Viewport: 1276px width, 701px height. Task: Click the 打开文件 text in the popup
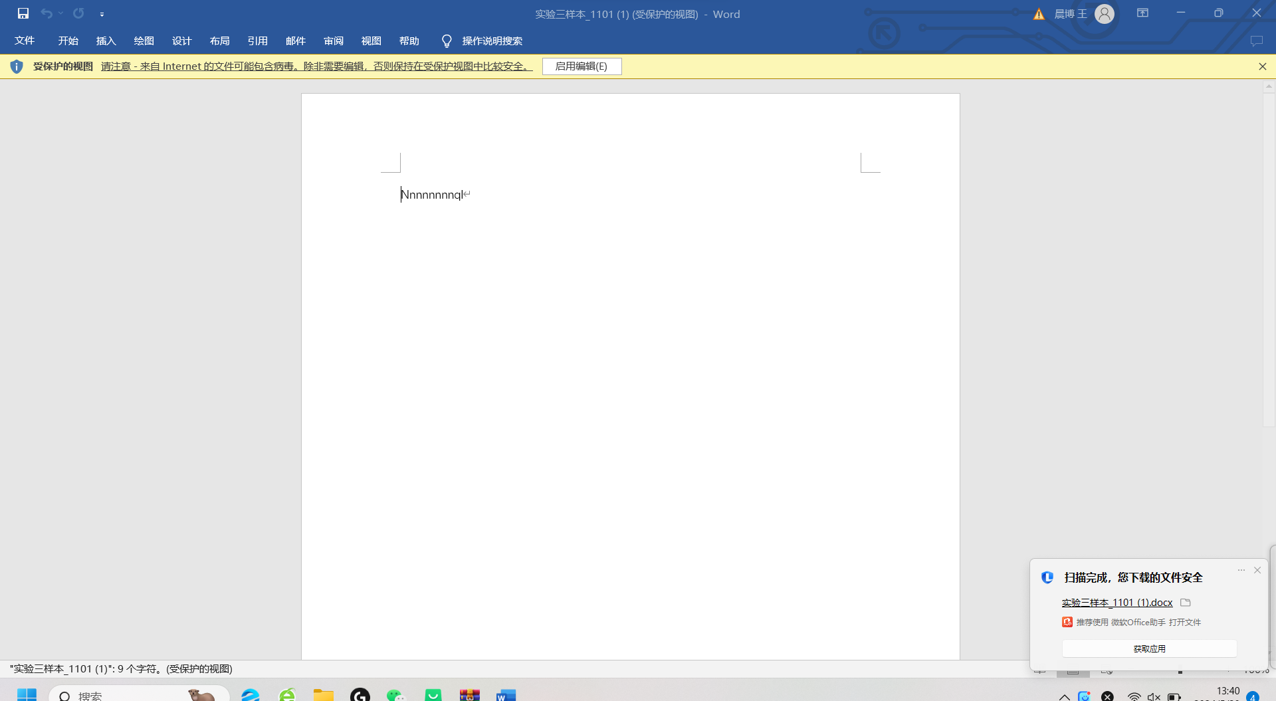(x=1185, y=623)
